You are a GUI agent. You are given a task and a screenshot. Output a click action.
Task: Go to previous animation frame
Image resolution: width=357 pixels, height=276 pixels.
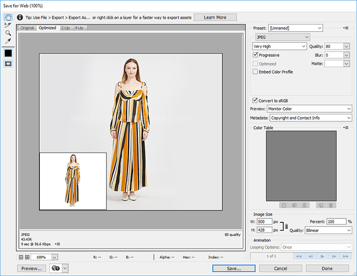click(x=311, y=256)
